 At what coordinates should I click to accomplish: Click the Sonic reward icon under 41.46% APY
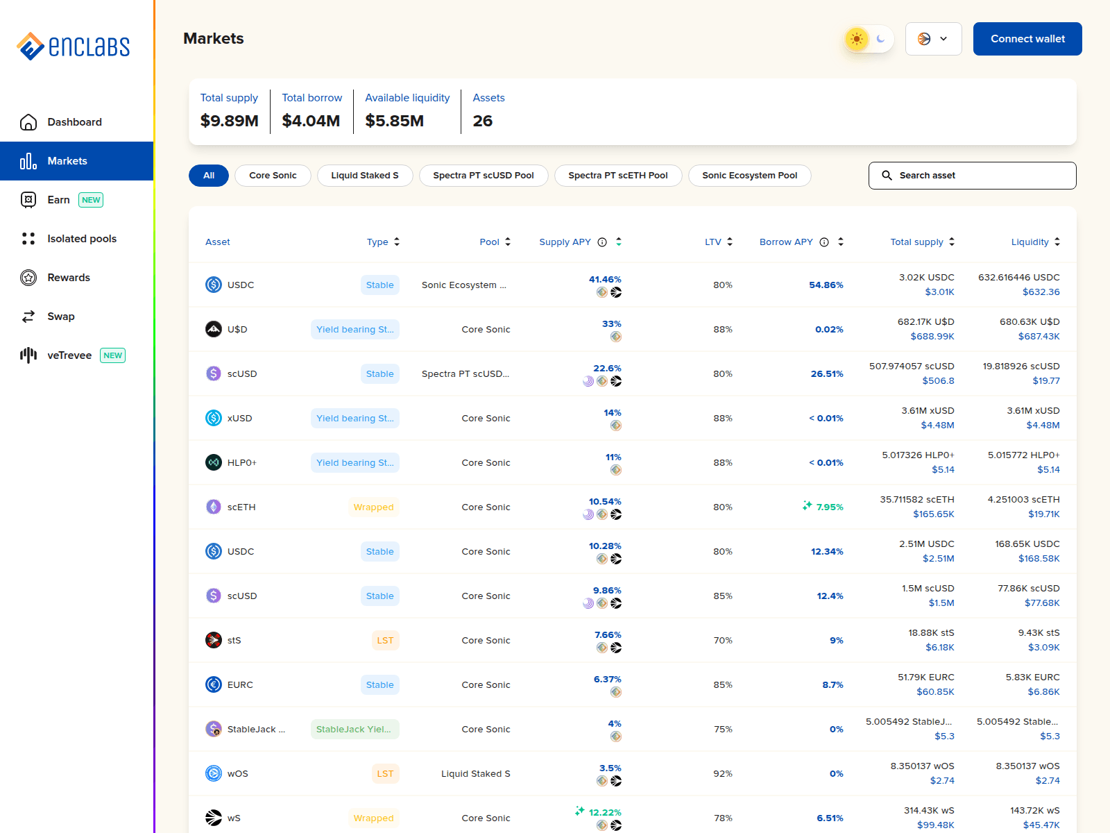[x=616, y=292]
